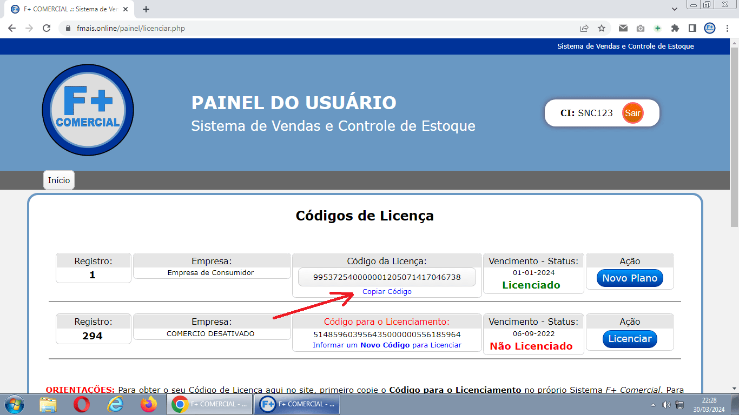Launch Internet Explorer from the taskbar
The height and width of the screenshot is (415, 739).
[x=115, y=404]
